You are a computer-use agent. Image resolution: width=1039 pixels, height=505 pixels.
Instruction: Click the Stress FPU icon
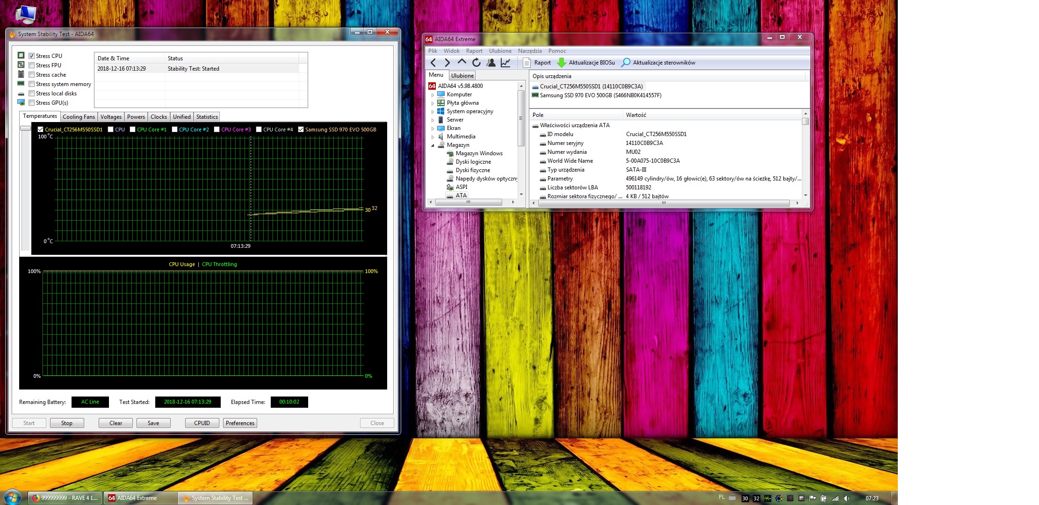21,65
